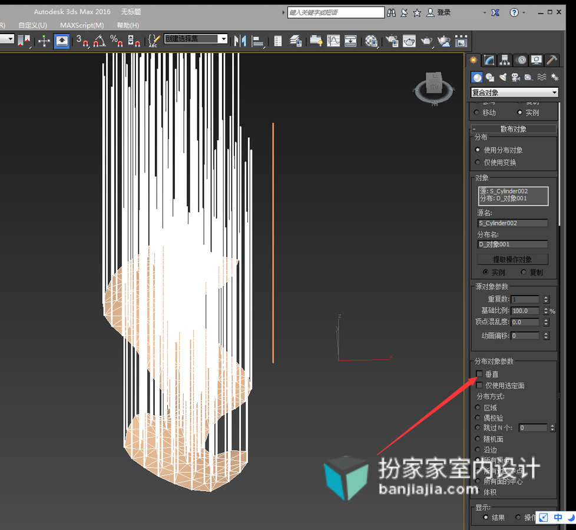Screen dimensions: 576x530
Task: Click the Mirror tool icon
Action: (240, 41)
